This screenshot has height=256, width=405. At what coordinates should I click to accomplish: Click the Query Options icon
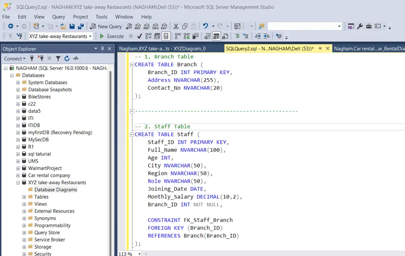click(157, 36)
